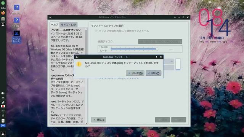244x137 pixels.
Task: Open the volume control in the panel
Action: (3, 93)
